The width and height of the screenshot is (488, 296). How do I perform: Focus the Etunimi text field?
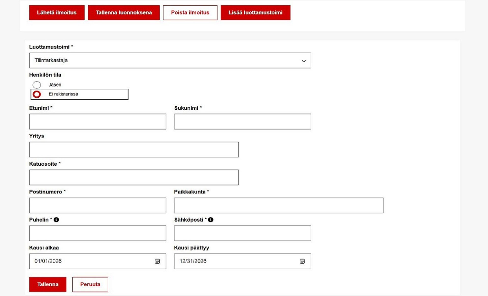(x=98, y=122)
